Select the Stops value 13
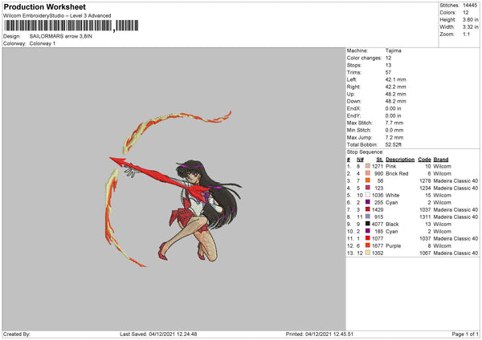Image resolution: width=482 pixels, height=340 pixels. 388,65
